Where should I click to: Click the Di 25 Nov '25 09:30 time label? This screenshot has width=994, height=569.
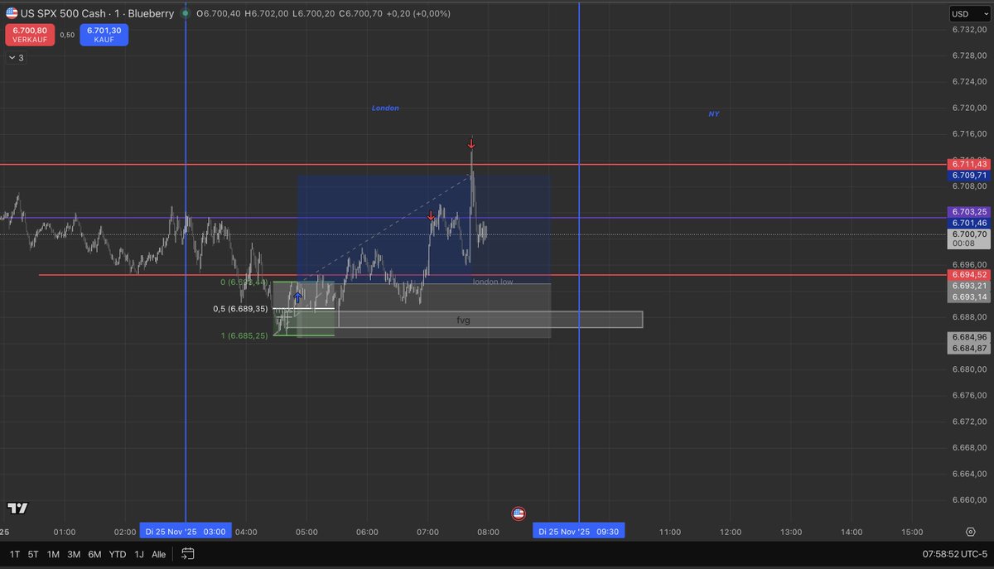(x=578, y=531)
